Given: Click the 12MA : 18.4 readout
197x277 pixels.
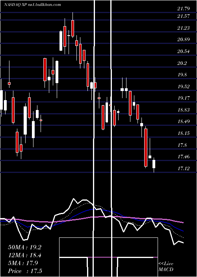Looking at the screenshot, I should 24,255.
